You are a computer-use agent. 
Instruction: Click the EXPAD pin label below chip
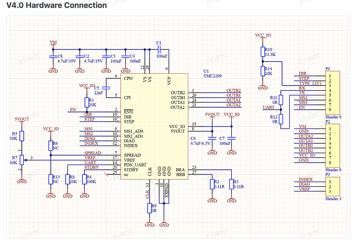click(x=167, y=190)
